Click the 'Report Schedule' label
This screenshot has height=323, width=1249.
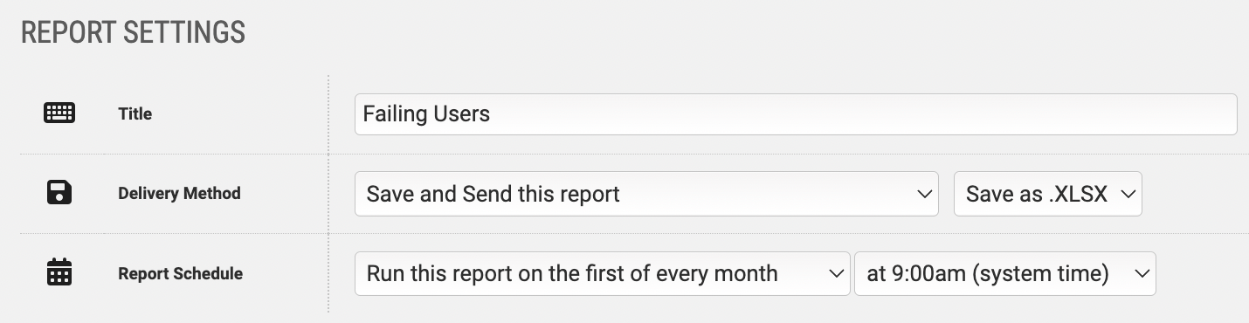180,273
